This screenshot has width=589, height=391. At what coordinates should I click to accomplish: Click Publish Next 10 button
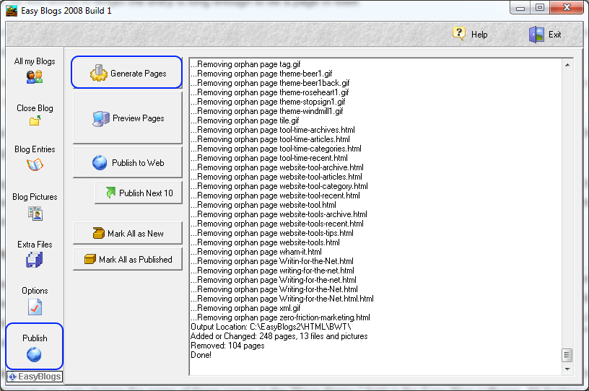pyautogui.click(x=139, y=193)
